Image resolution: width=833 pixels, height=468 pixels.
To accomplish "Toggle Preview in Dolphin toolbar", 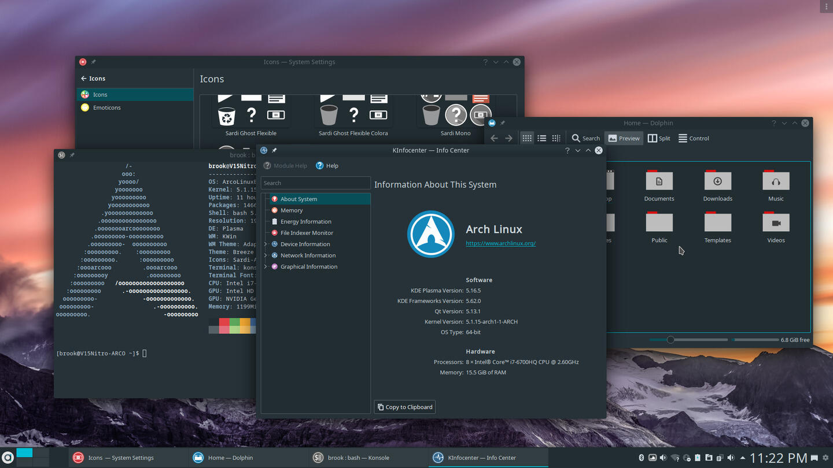I will [624, 138].
